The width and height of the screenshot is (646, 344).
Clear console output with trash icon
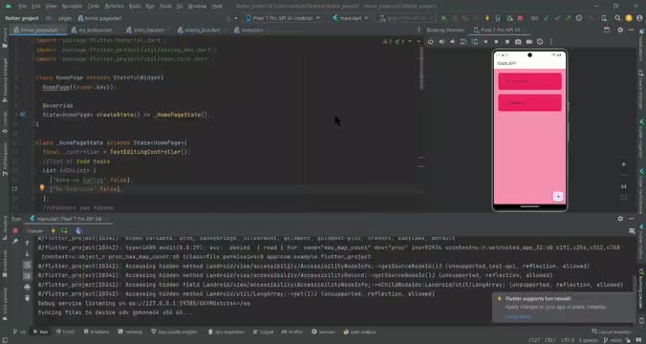27,297
